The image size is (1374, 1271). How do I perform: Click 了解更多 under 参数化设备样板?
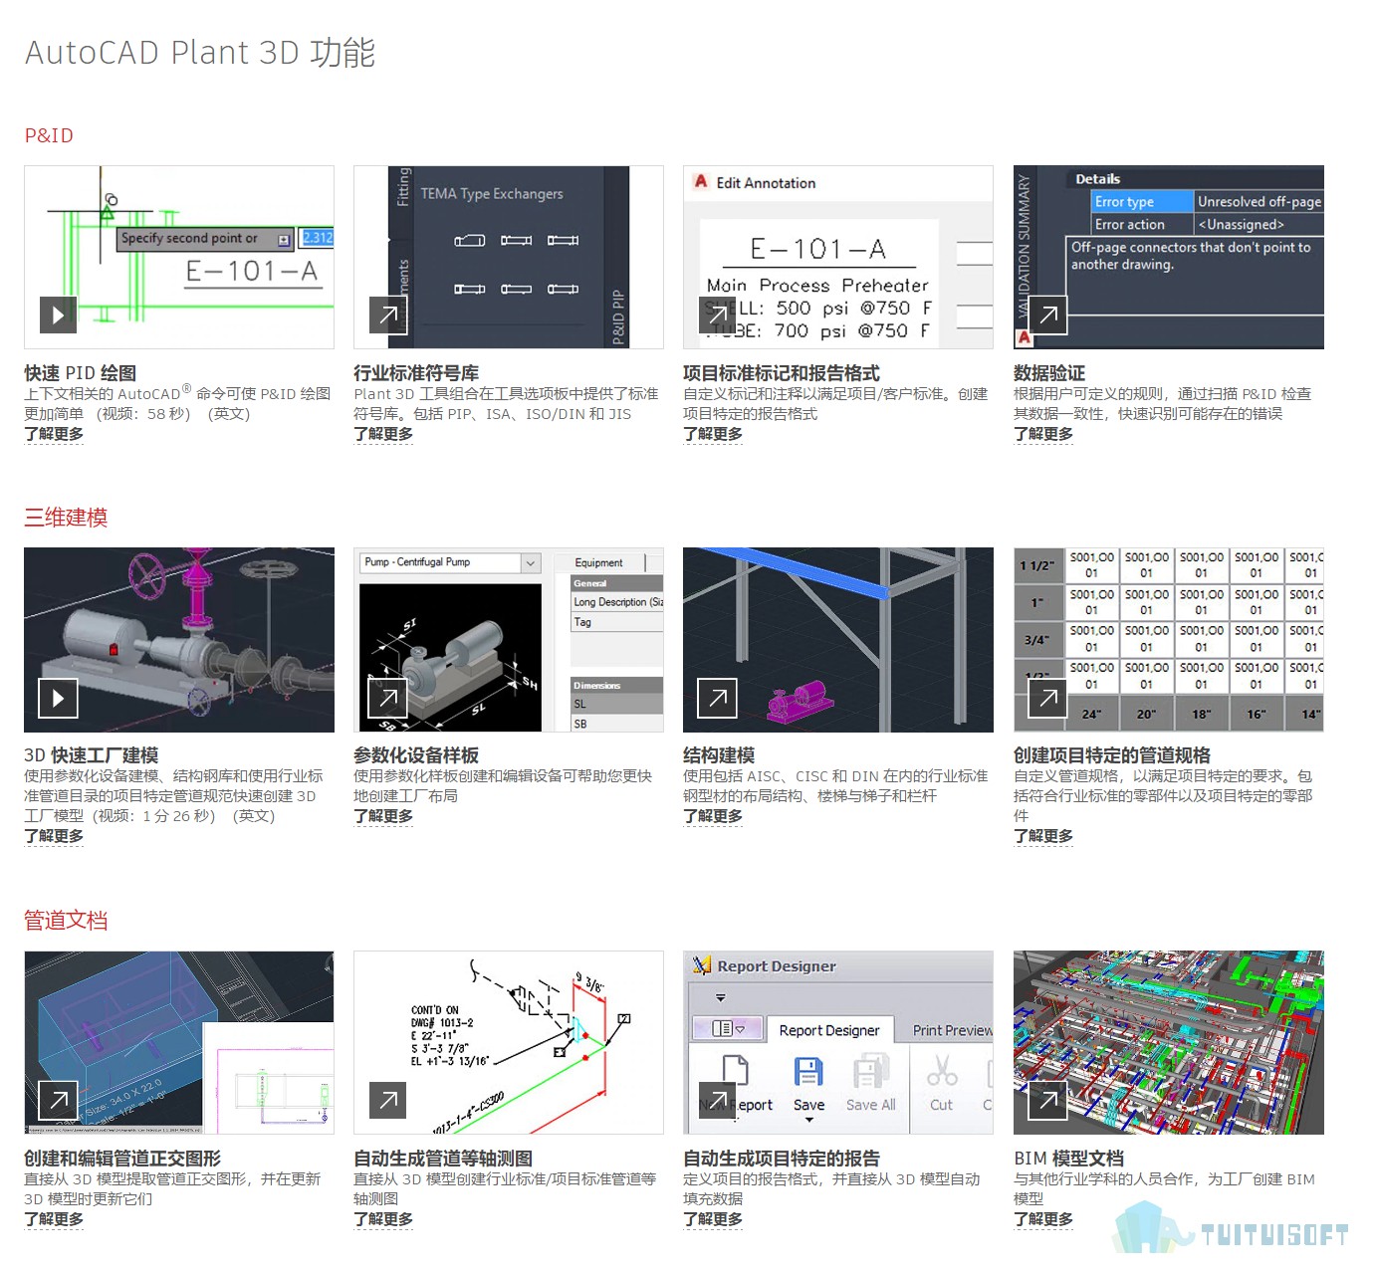383,816
